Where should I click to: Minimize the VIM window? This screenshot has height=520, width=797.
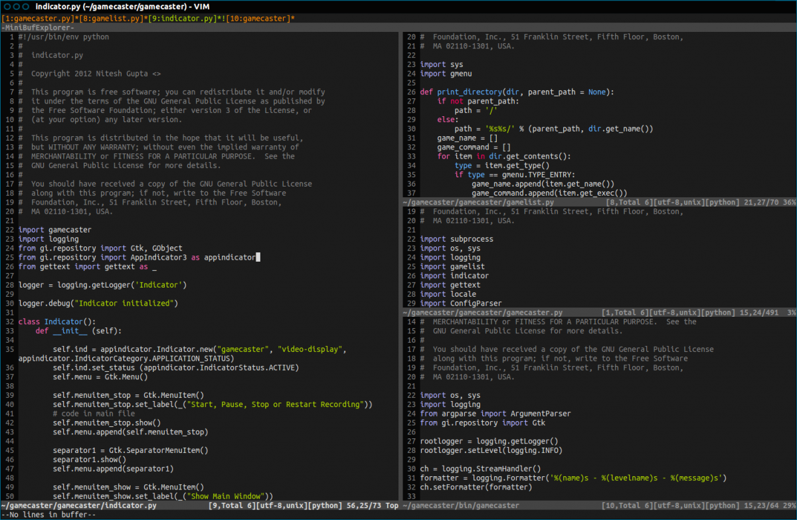tap(17, 6)
